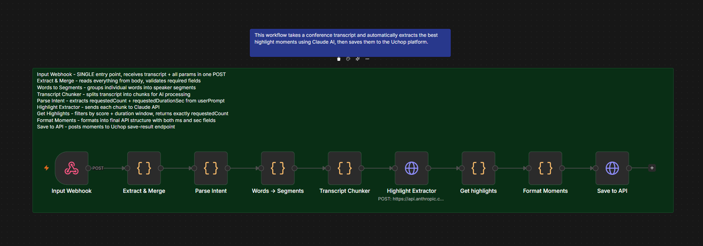Click the 'POST: https://api.anthropic.c...' subtitle

coord(411,199)
